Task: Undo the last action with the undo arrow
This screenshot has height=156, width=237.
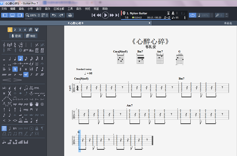Action: coord(53,15)
